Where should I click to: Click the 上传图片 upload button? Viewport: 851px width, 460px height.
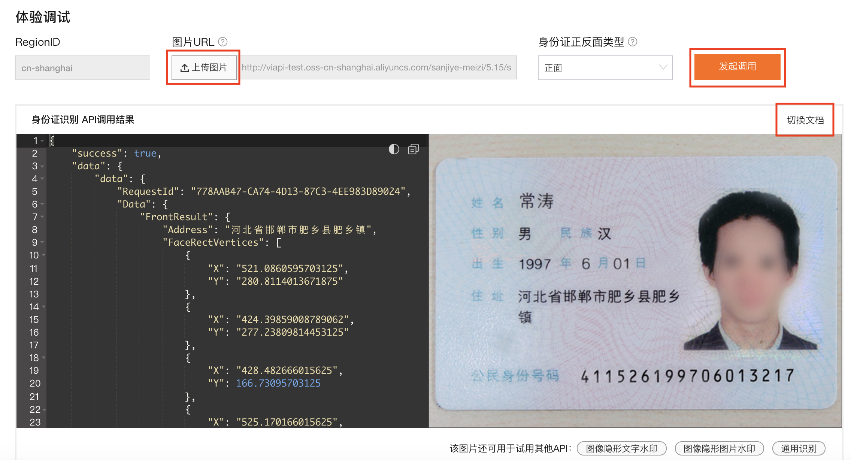click(x=204, y=67)
